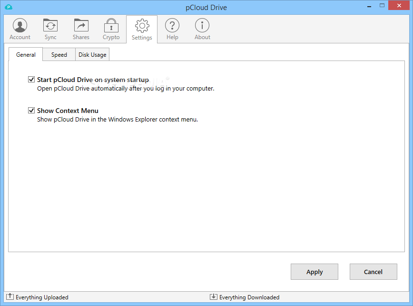Click the upload status icon
This screenshot has height=306, width=413.
pyautogui.click(x=10, y=296)
